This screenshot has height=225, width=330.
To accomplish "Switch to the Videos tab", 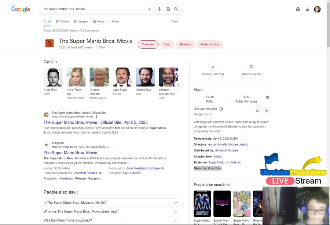I will [63, 22].
